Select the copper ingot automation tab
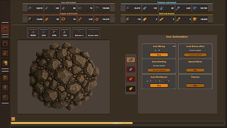Viewport: 227px width, 128px height. click(131, 79)
